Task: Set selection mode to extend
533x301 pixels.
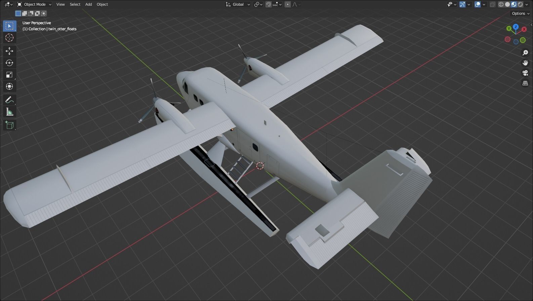Action: click(25, 13)
